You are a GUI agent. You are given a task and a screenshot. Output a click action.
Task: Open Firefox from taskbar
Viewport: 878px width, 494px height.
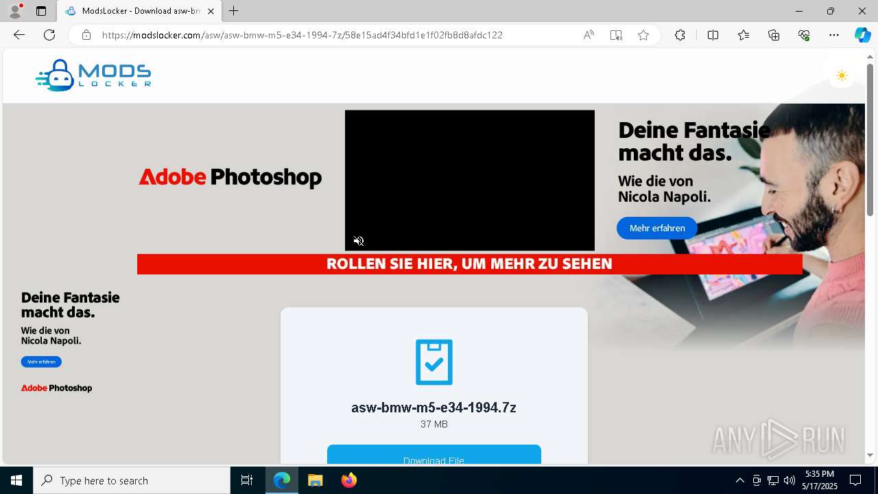point(348,480)
